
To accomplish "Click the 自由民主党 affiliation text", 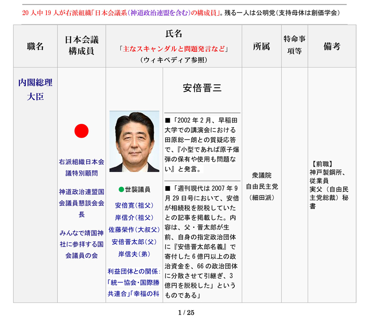I will pyautogui.click(x=262, y=187).
